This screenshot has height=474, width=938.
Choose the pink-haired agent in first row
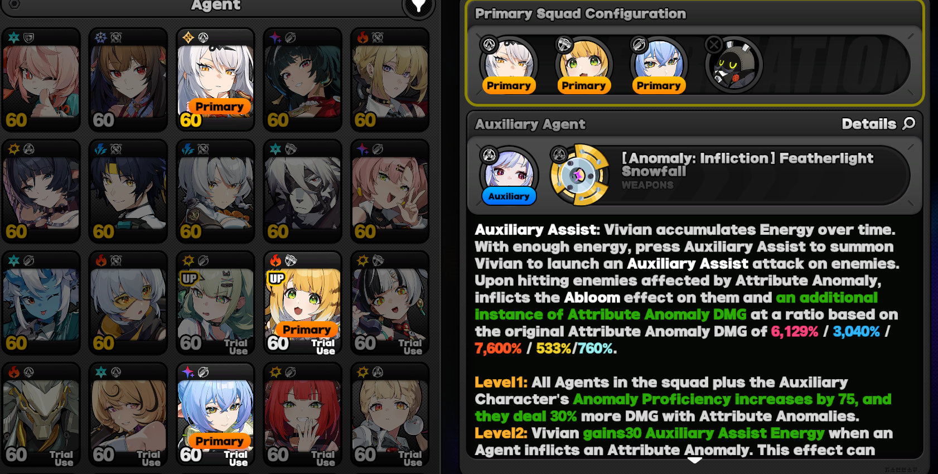point(41,80)
